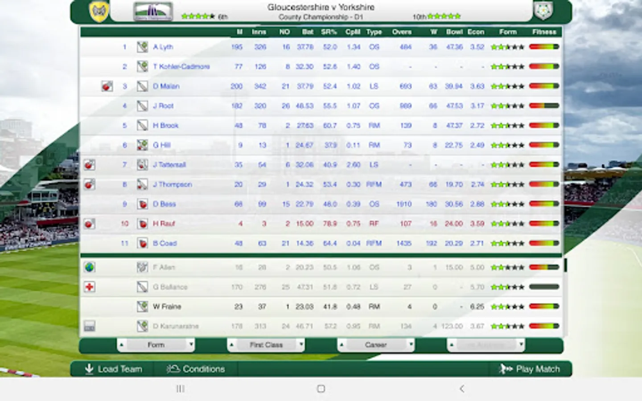Click T Kohler-Cadmore's player role icon
This screenshot has height=401, width=642.
pos(142,66)
